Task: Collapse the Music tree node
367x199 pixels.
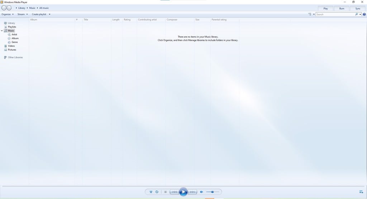Action: point(2,31)
